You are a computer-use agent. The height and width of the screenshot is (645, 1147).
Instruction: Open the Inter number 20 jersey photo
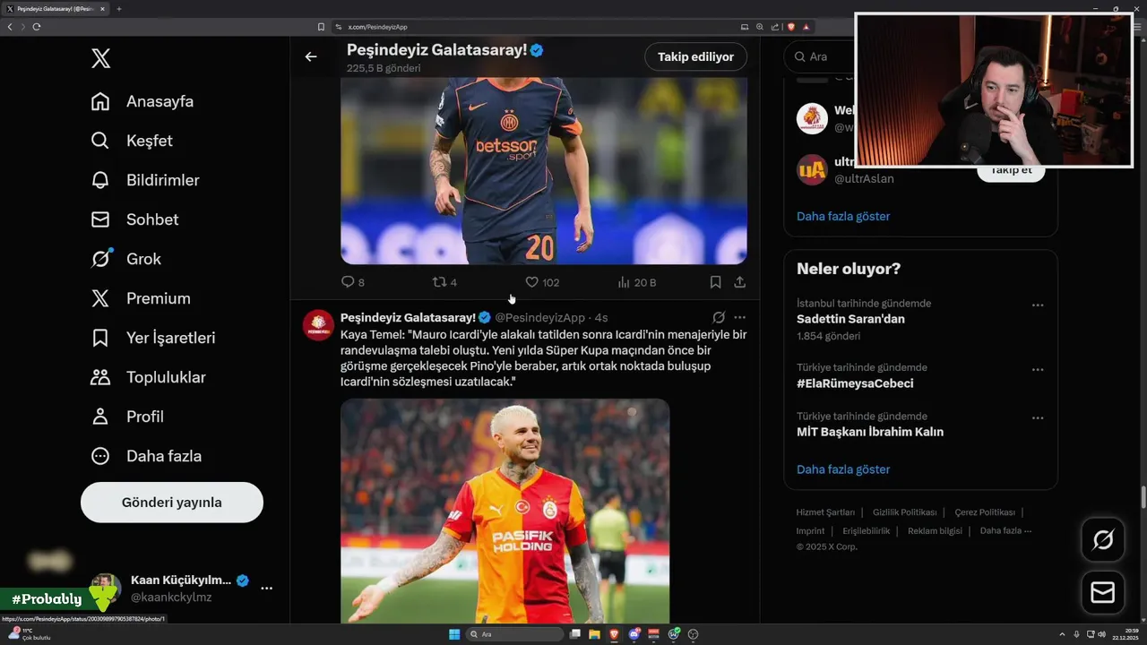point(543,170)
